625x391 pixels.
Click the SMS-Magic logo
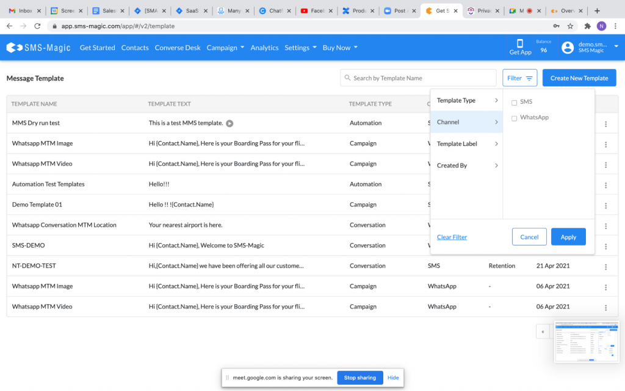point(38,48)
